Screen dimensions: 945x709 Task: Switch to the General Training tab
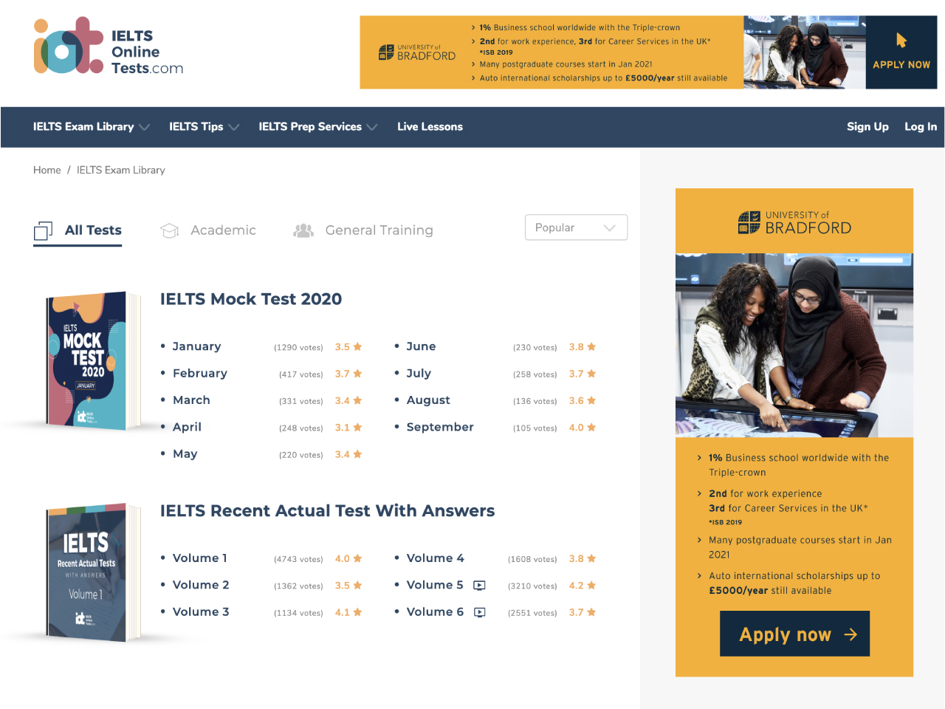[363, 230]
